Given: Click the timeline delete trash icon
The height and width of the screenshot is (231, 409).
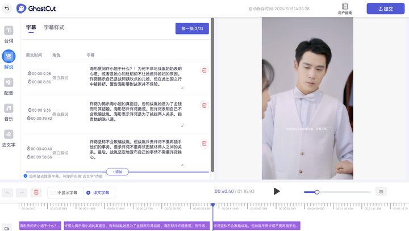Looking at the screenshot, I should tap(36, 192).
